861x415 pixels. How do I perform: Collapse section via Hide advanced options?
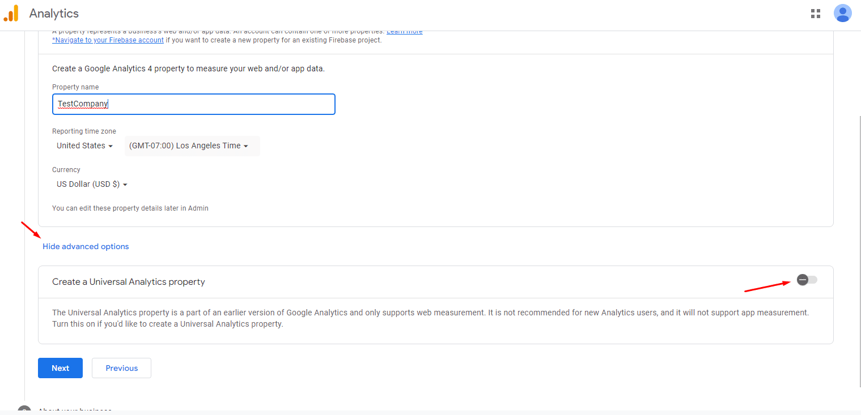86,246
